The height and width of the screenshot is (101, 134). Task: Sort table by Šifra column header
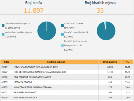[x=7, y=62]
